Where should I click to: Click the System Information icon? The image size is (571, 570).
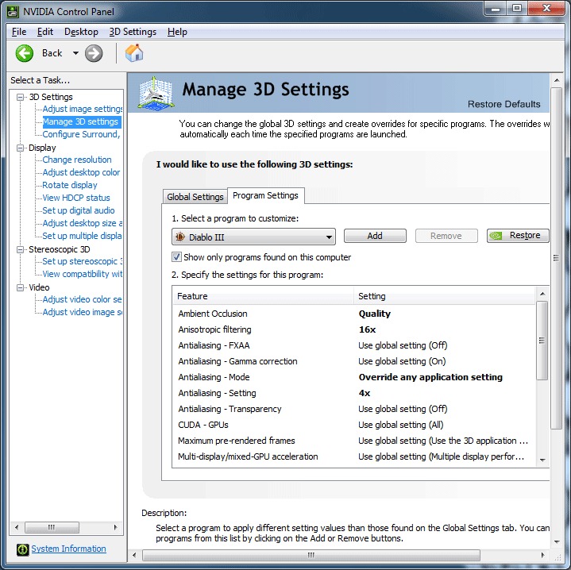22,549
